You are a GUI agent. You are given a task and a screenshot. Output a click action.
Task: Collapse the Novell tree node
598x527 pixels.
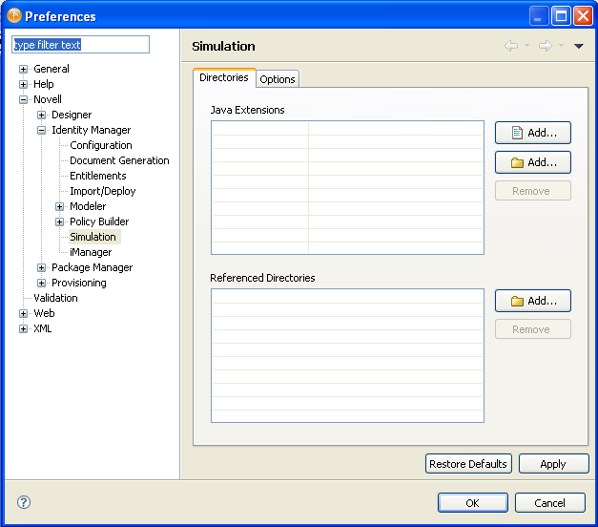pyautogui.click(x=23, y=99)
